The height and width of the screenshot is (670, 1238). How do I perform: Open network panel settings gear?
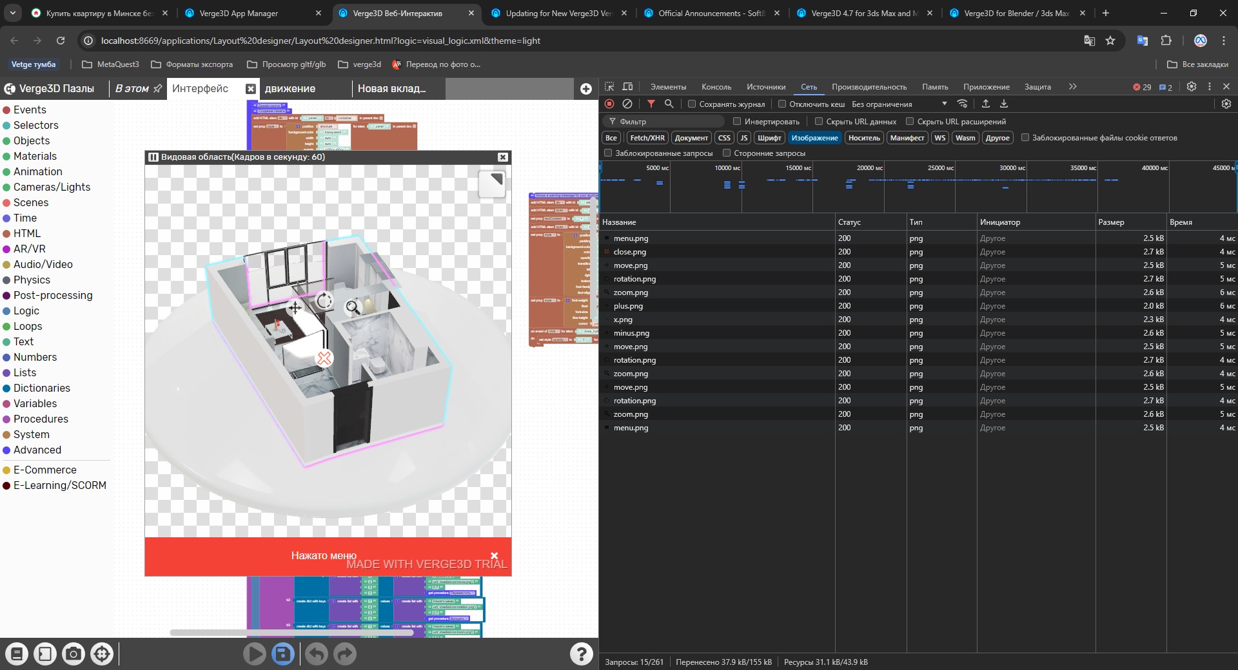click(x=1226, y=104)
